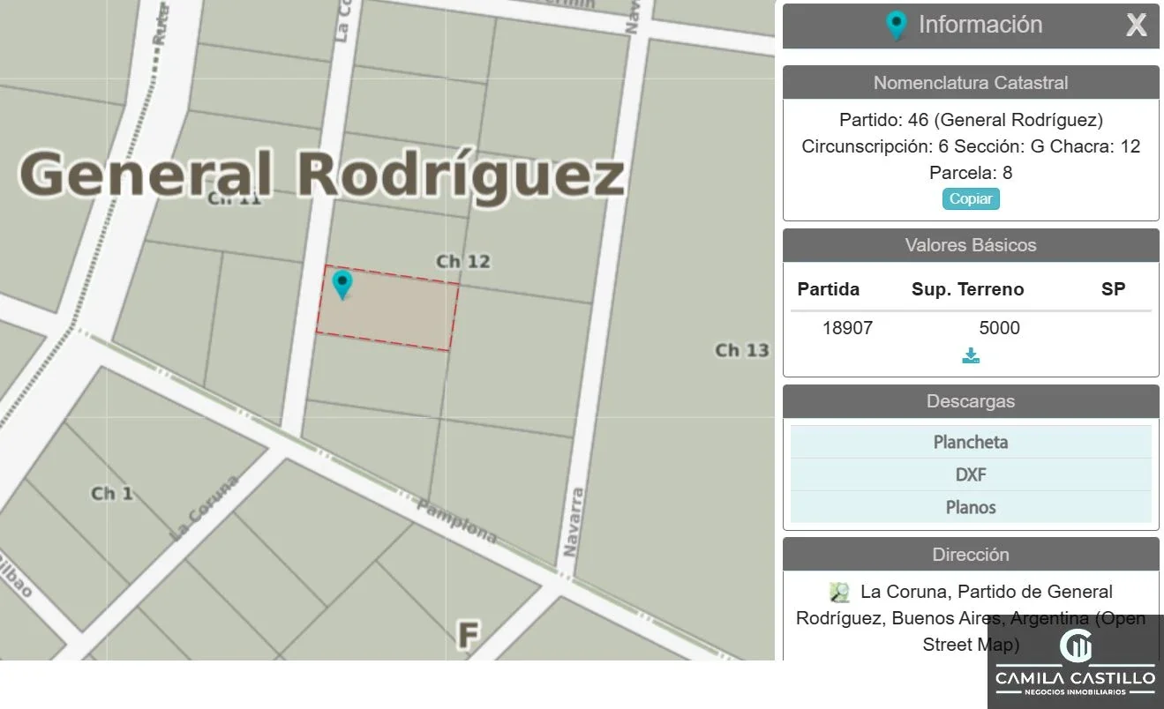
Task: Click the Partido: 46 (General Rodríguez) line
Action: click(971, 120)
